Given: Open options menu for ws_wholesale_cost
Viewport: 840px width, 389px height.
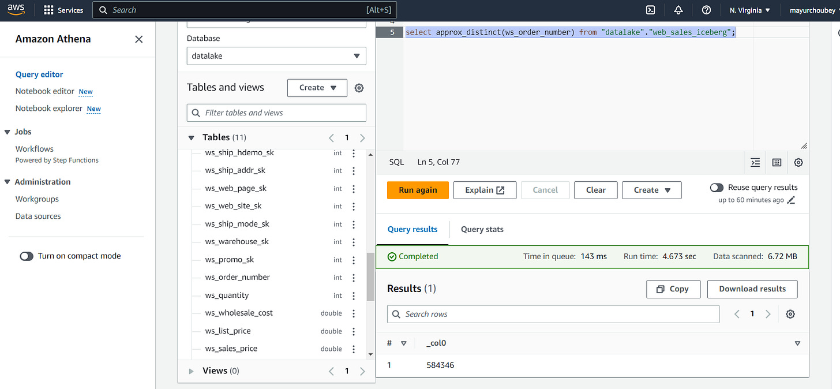Looking at the screenshot, I should coord(354,313).
